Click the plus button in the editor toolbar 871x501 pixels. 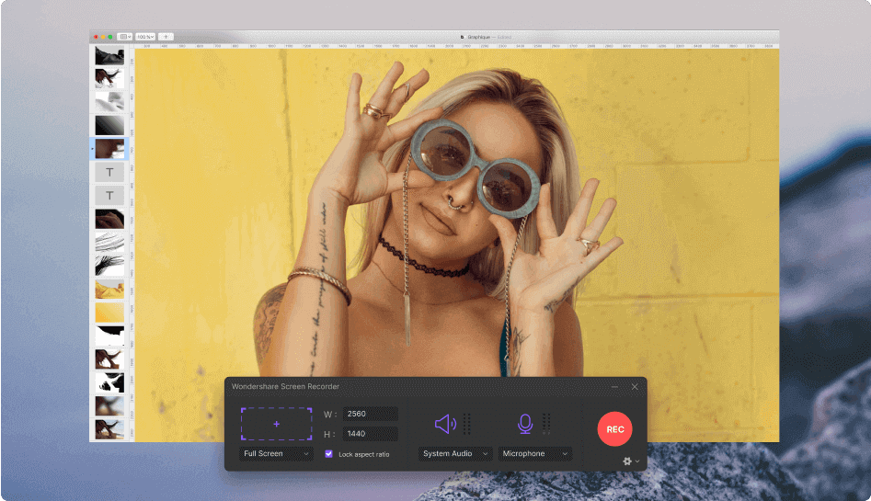166,37
